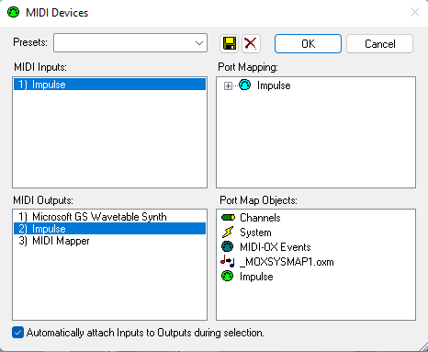Select MIDI Mapper output
This screenshot has height=352, width=428.
point(109,241)
